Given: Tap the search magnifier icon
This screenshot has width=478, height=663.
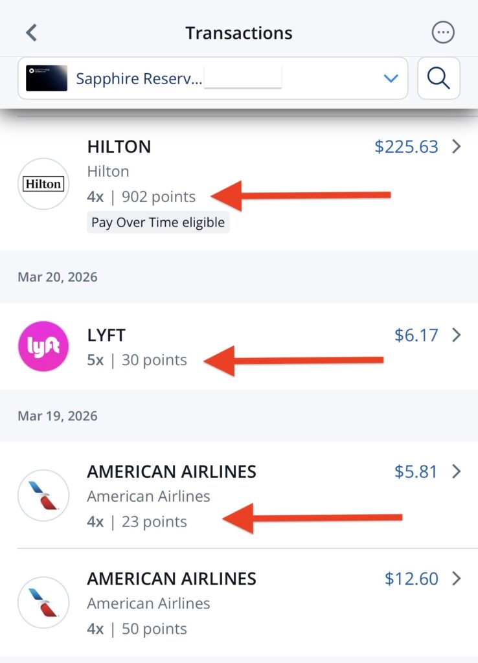Looking at the screenshot, I should (438, 78).
